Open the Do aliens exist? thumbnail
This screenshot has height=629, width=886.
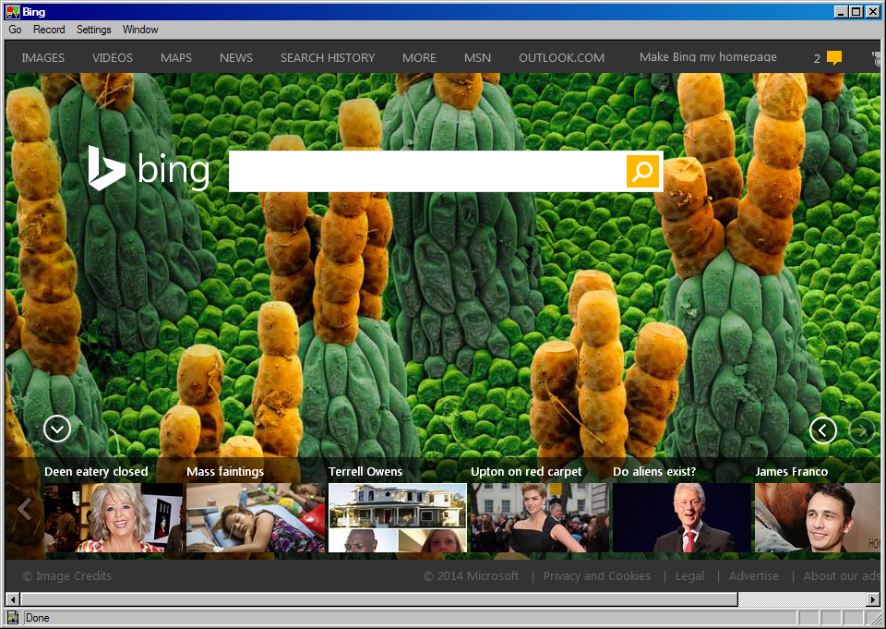pos(681,517)
